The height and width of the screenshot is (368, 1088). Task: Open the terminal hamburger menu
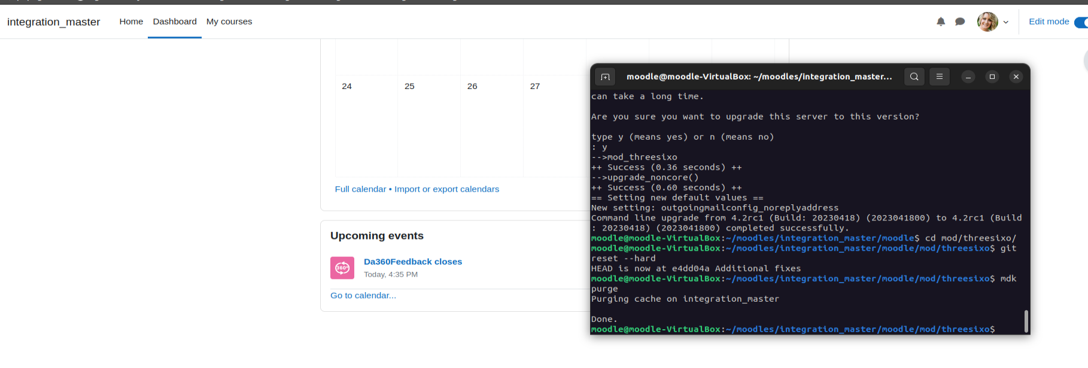pos(940,76)
